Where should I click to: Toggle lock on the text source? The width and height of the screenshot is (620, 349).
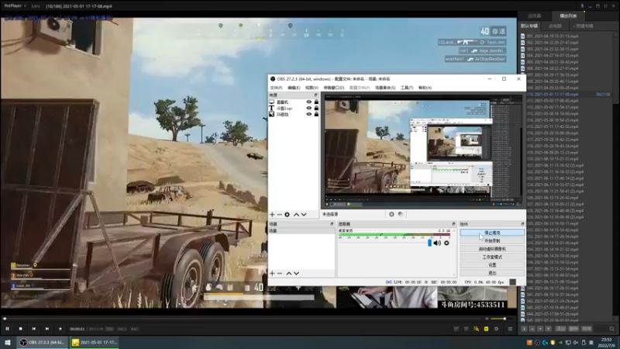click(x=316, y=108)
